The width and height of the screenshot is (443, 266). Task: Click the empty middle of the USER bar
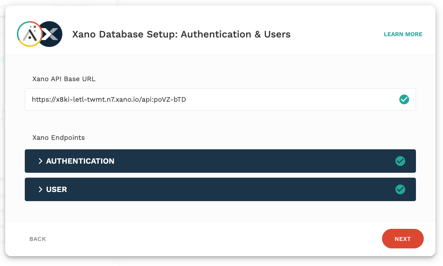tap(228, 189)
